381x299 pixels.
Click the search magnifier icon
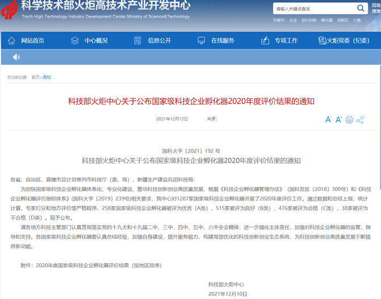(361, 8)
